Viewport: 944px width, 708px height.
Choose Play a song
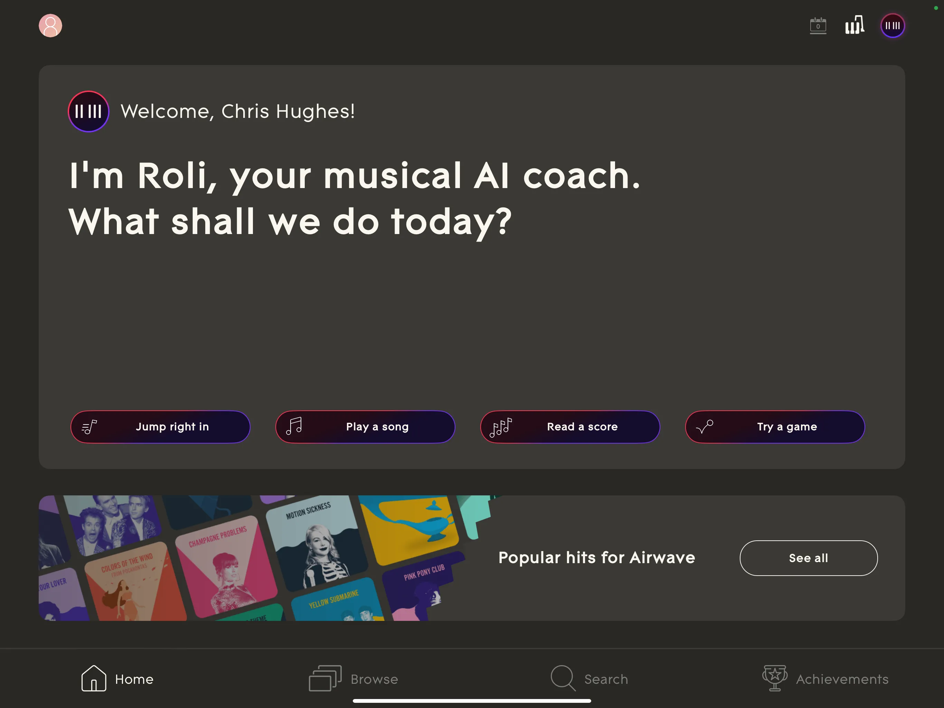coord(365,427)
